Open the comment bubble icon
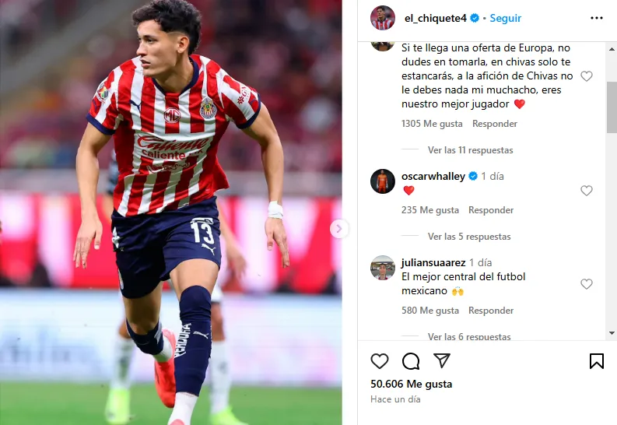This screenshot has height=425, width=617. 411,361
